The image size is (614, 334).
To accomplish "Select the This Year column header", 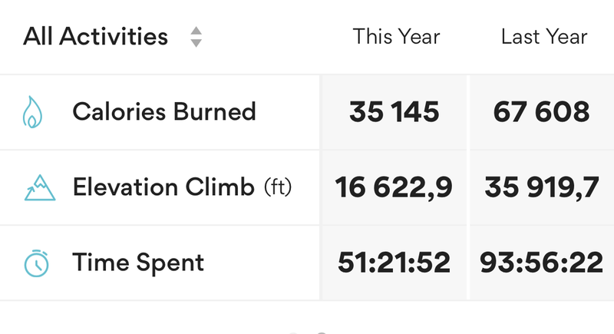I will pyautogui.click(x=396, y=37).
